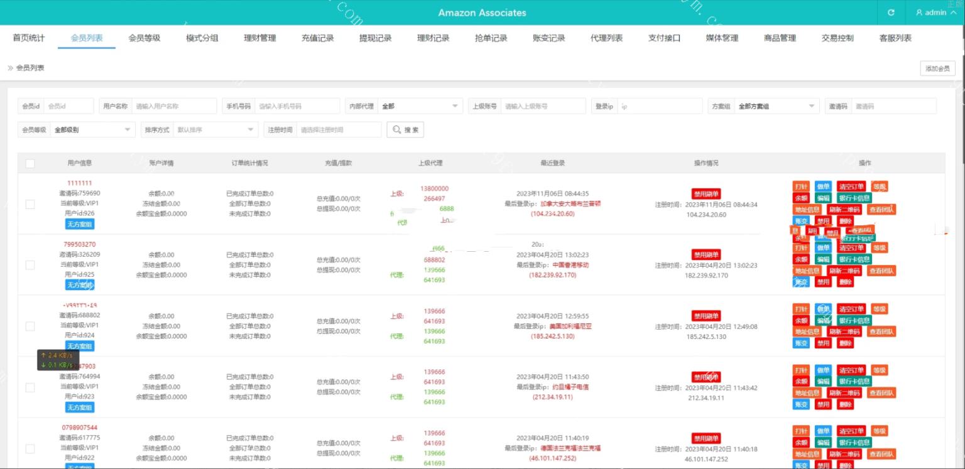Screen dimensions: 965x469
Task: Click the blue 无方案组 tag for user 1111111
Action: (x=79, y=224)
